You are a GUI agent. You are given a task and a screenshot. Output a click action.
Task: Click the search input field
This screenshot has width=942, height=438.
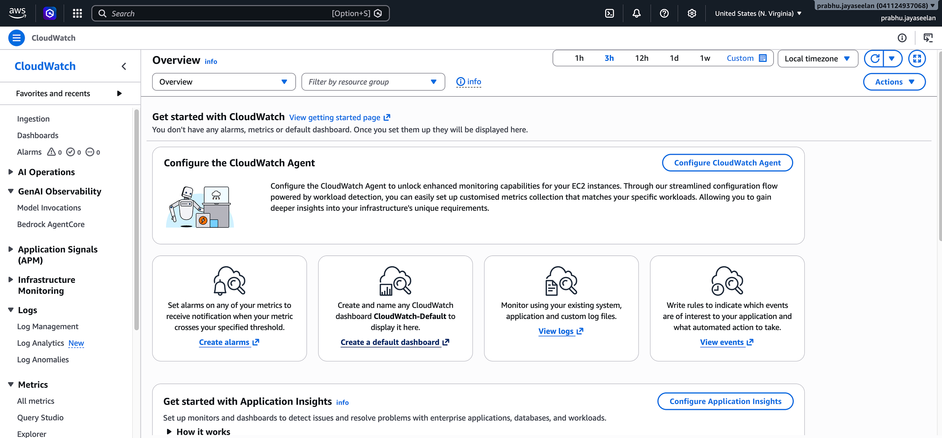coord(240,13)
